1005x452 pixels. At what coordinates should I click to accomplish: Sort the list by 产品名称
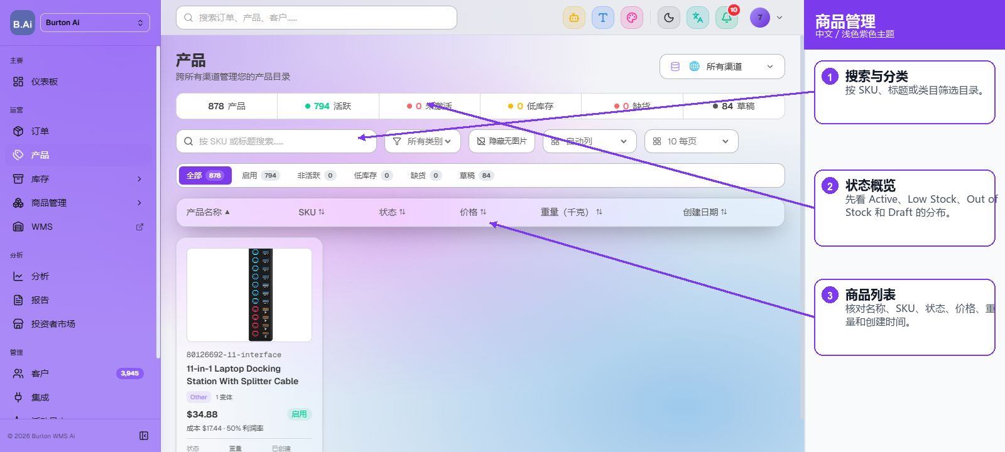pos(208,212)
